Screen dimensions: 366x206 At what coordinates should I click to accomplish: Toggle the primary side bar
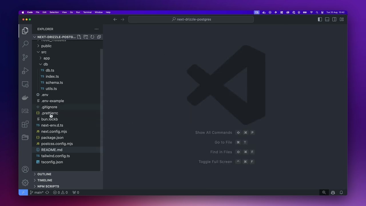320,19
